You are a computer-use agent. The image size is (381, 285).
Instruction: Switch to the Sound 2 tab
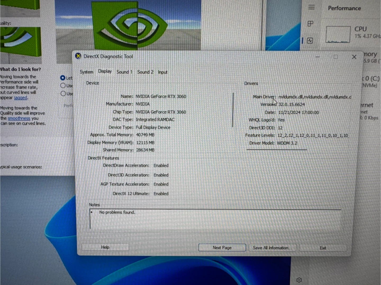coord(145,72)
